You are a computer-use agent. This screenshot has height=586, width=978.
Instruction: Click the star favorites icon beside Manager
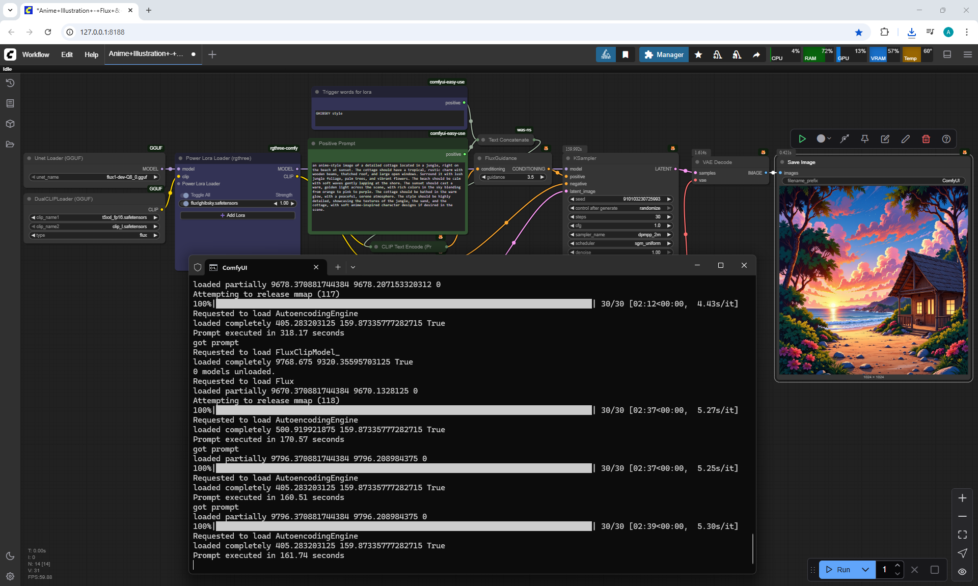point(698,54)
